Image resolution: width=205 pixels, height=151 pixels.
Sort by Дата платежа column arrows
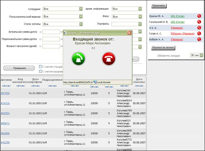point(139,86)
